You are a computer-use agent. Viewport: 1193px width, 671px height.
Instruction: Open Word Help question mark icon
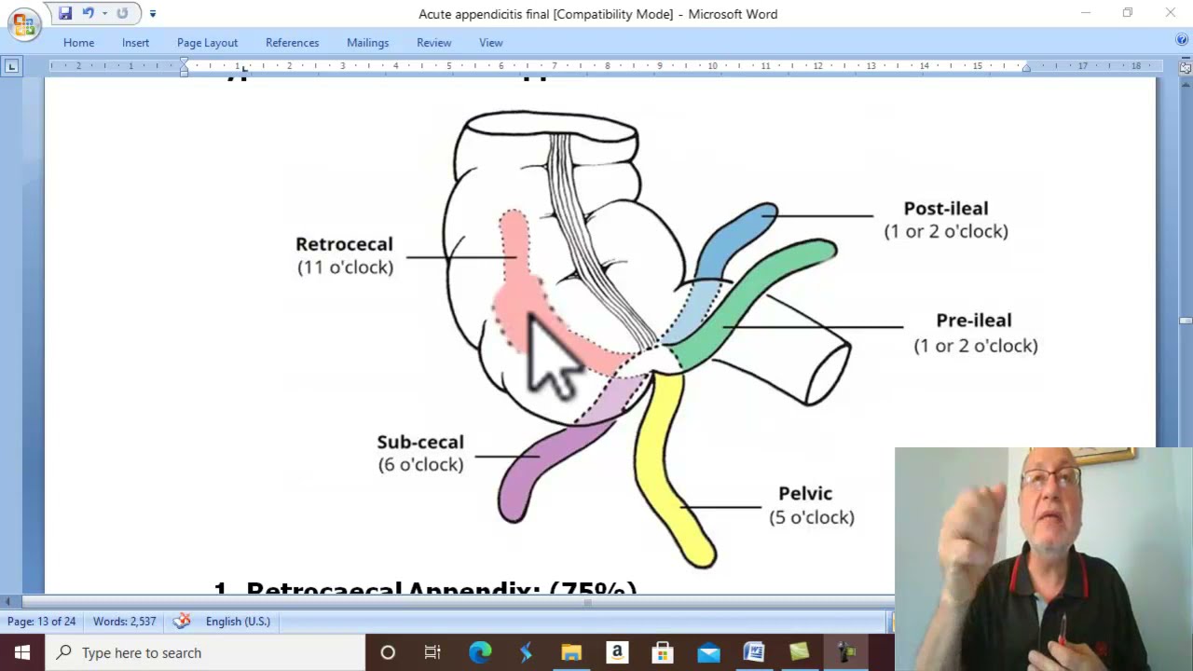(1182, 40)
